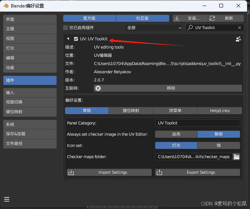This screenshot has width=250, height=209.
Task: Click the Install addon button
Action: [190, 18]
